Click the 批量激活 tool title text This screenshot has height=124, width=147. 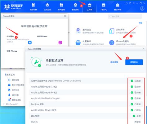click(x=87, y=41)
